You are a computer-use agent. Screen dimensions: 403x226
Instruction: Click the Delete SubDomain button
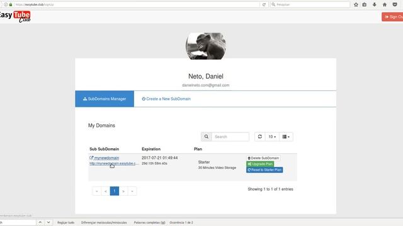pyautogui.click(x=263, y=158)
